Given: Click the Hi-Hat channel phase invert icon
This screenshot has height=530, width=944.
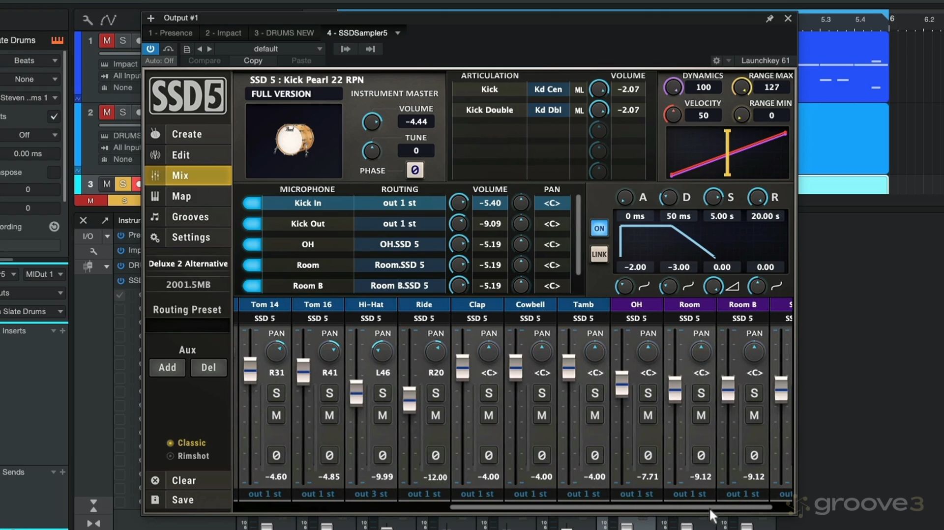Looking at the screenshot, I should tap(383, 455).
